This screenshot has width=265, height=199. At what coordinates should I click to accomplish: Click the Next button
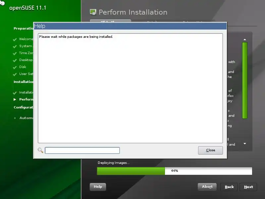point(248,187)
